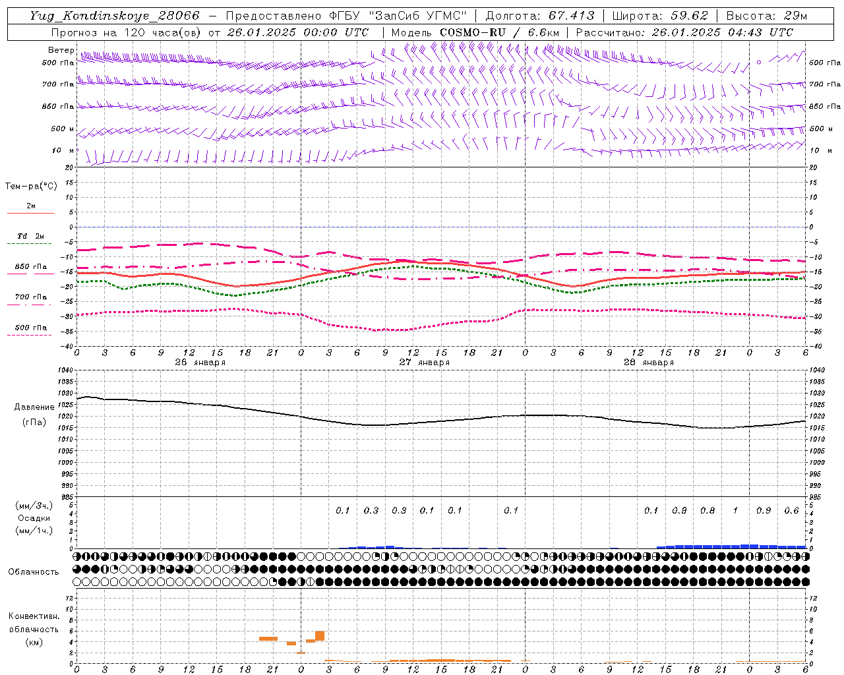The height and width of the screenshot is (675, 844).
Task: Click the (мм/3ч.) precipitation unit label
Action: coord(34,506)
